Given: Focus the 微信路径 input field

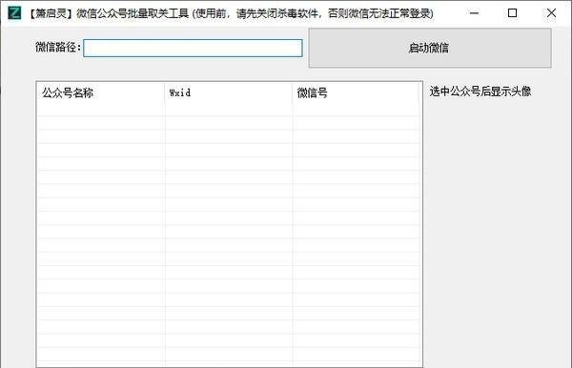Looking at the screenshot, I should point(193,48).
